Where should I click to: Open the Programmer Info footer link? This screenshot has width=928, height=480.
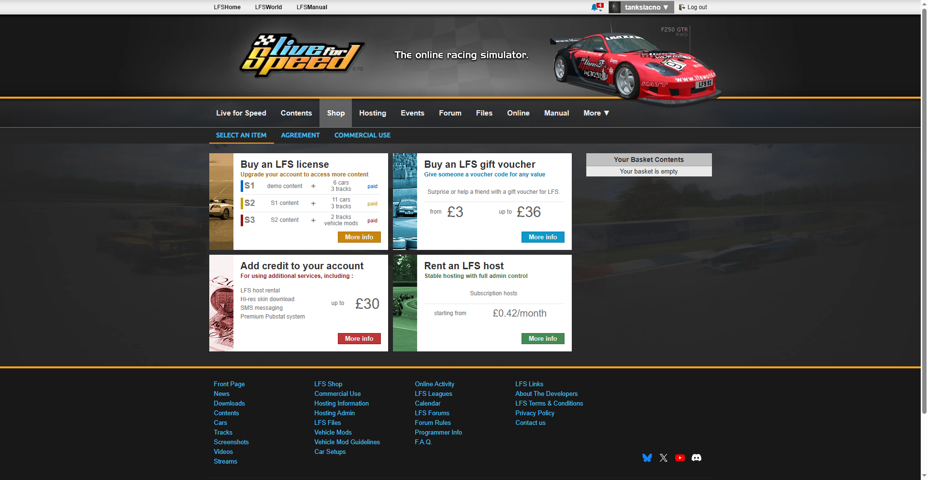438,433
